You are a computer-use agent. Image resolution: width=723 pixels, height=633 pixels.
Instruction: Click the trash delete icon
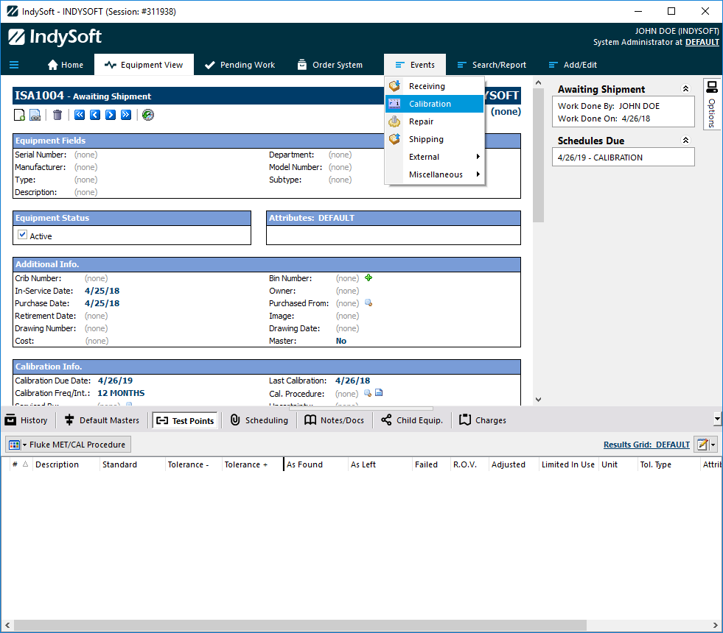point(57,115)
